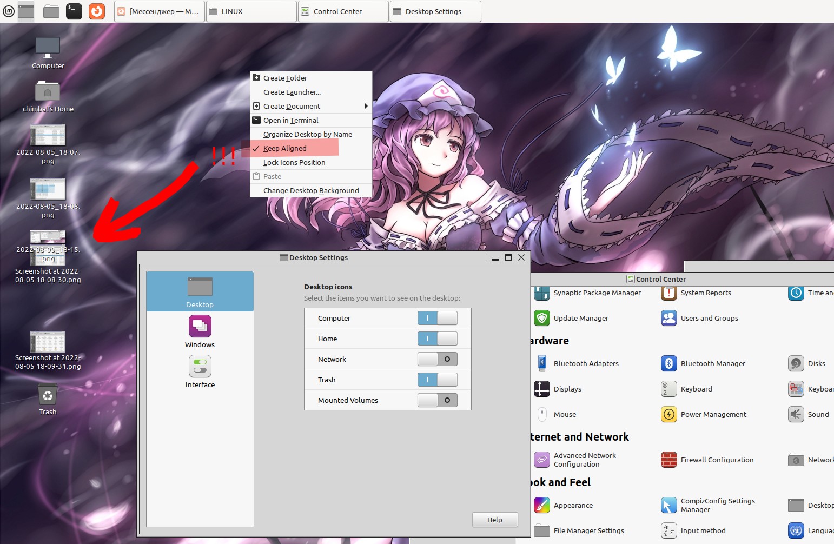Image resolution: width=834 pixels, height=544 pixels.
Task: Open Update Manager in Control Center
Action: click(572, 318)
